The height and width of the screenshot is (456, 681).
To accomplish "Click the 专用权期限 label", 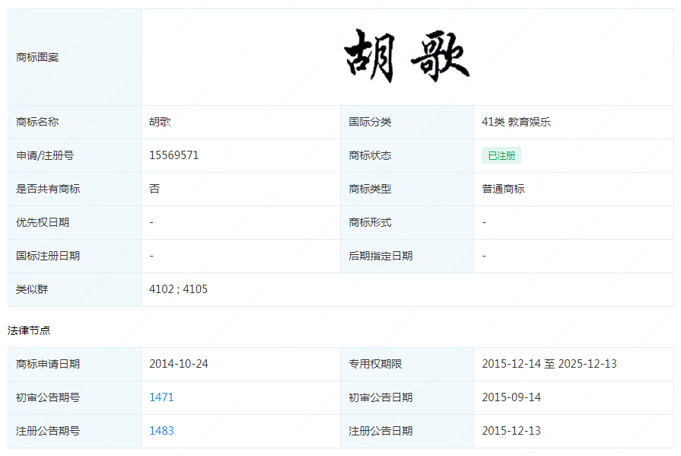I will (x=375, y=364).
